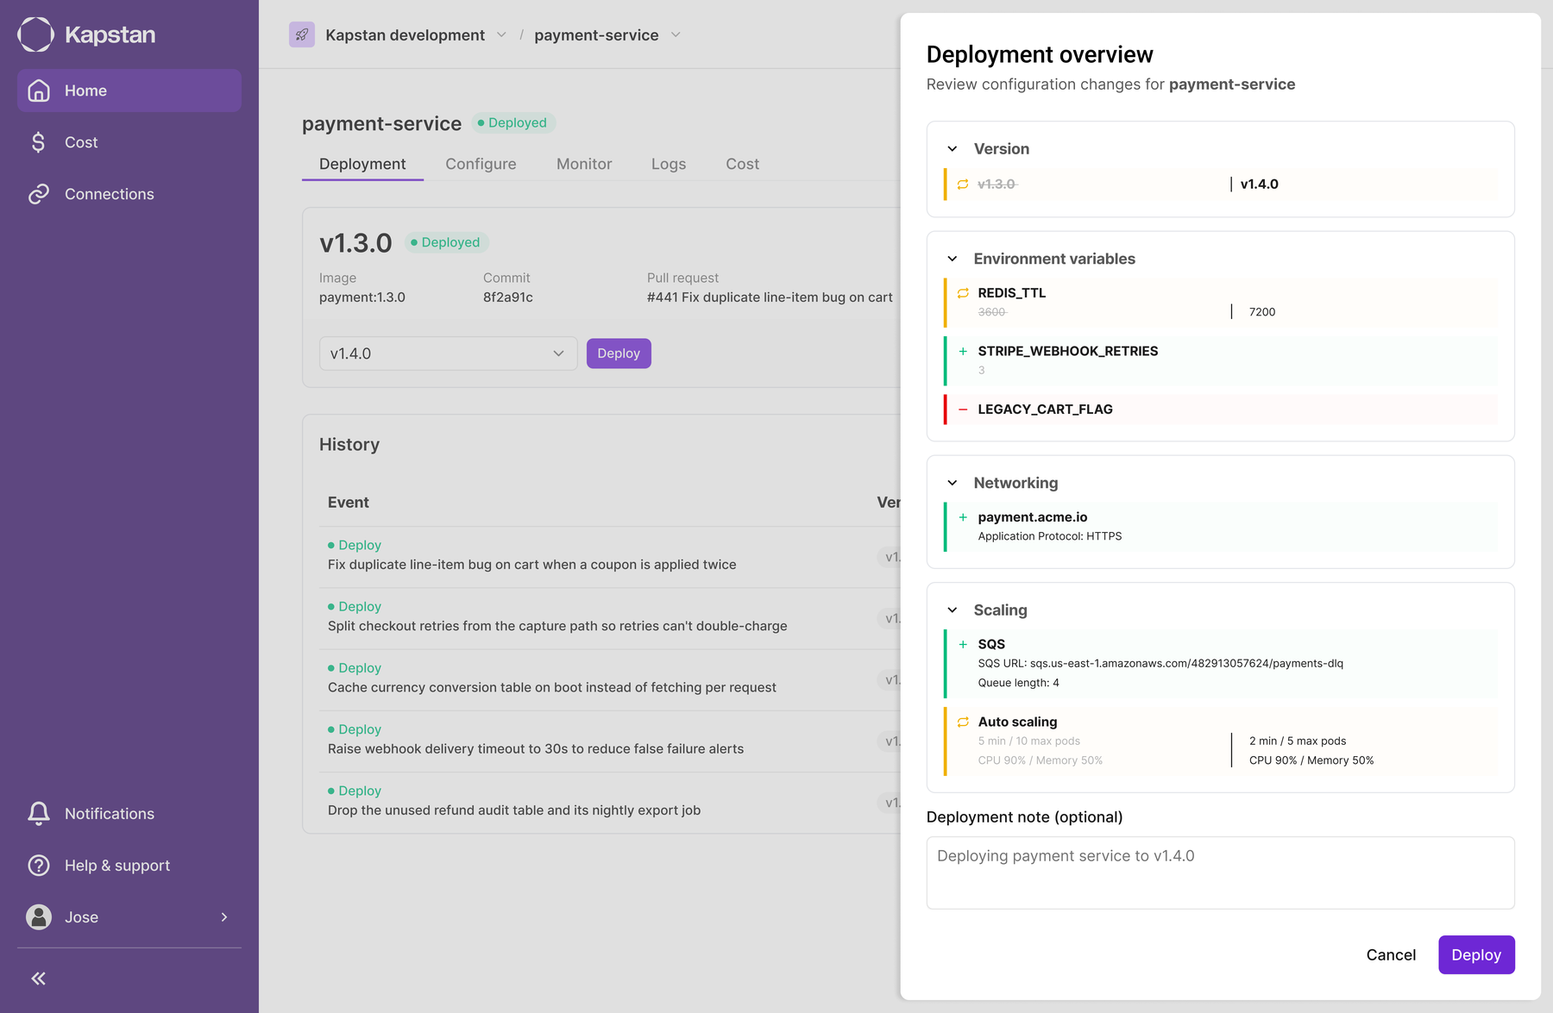Click pull request #441 text

pos(770,297)
